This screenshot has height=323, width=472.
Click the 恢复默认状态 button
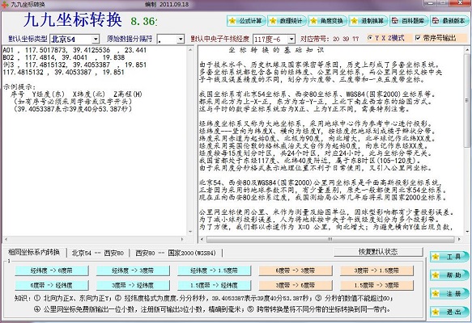coord(378,252)
